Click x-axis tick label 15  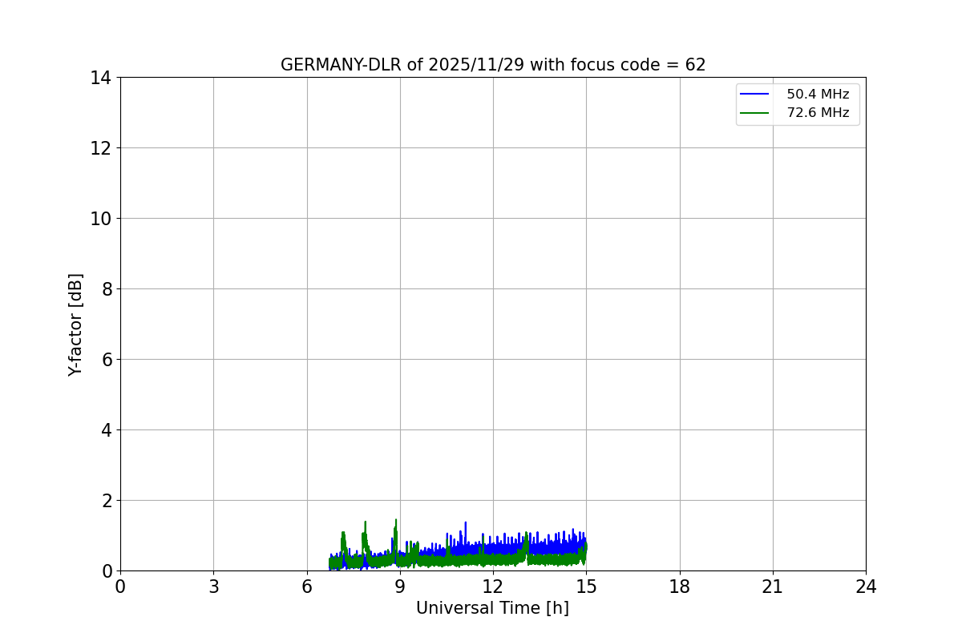(x=586, y=587)
